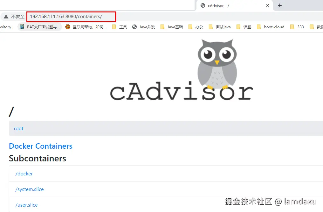Screen dimensions: 323x212
Task: Open the boot-cloud bookmark folder
Action: [271, 27]
